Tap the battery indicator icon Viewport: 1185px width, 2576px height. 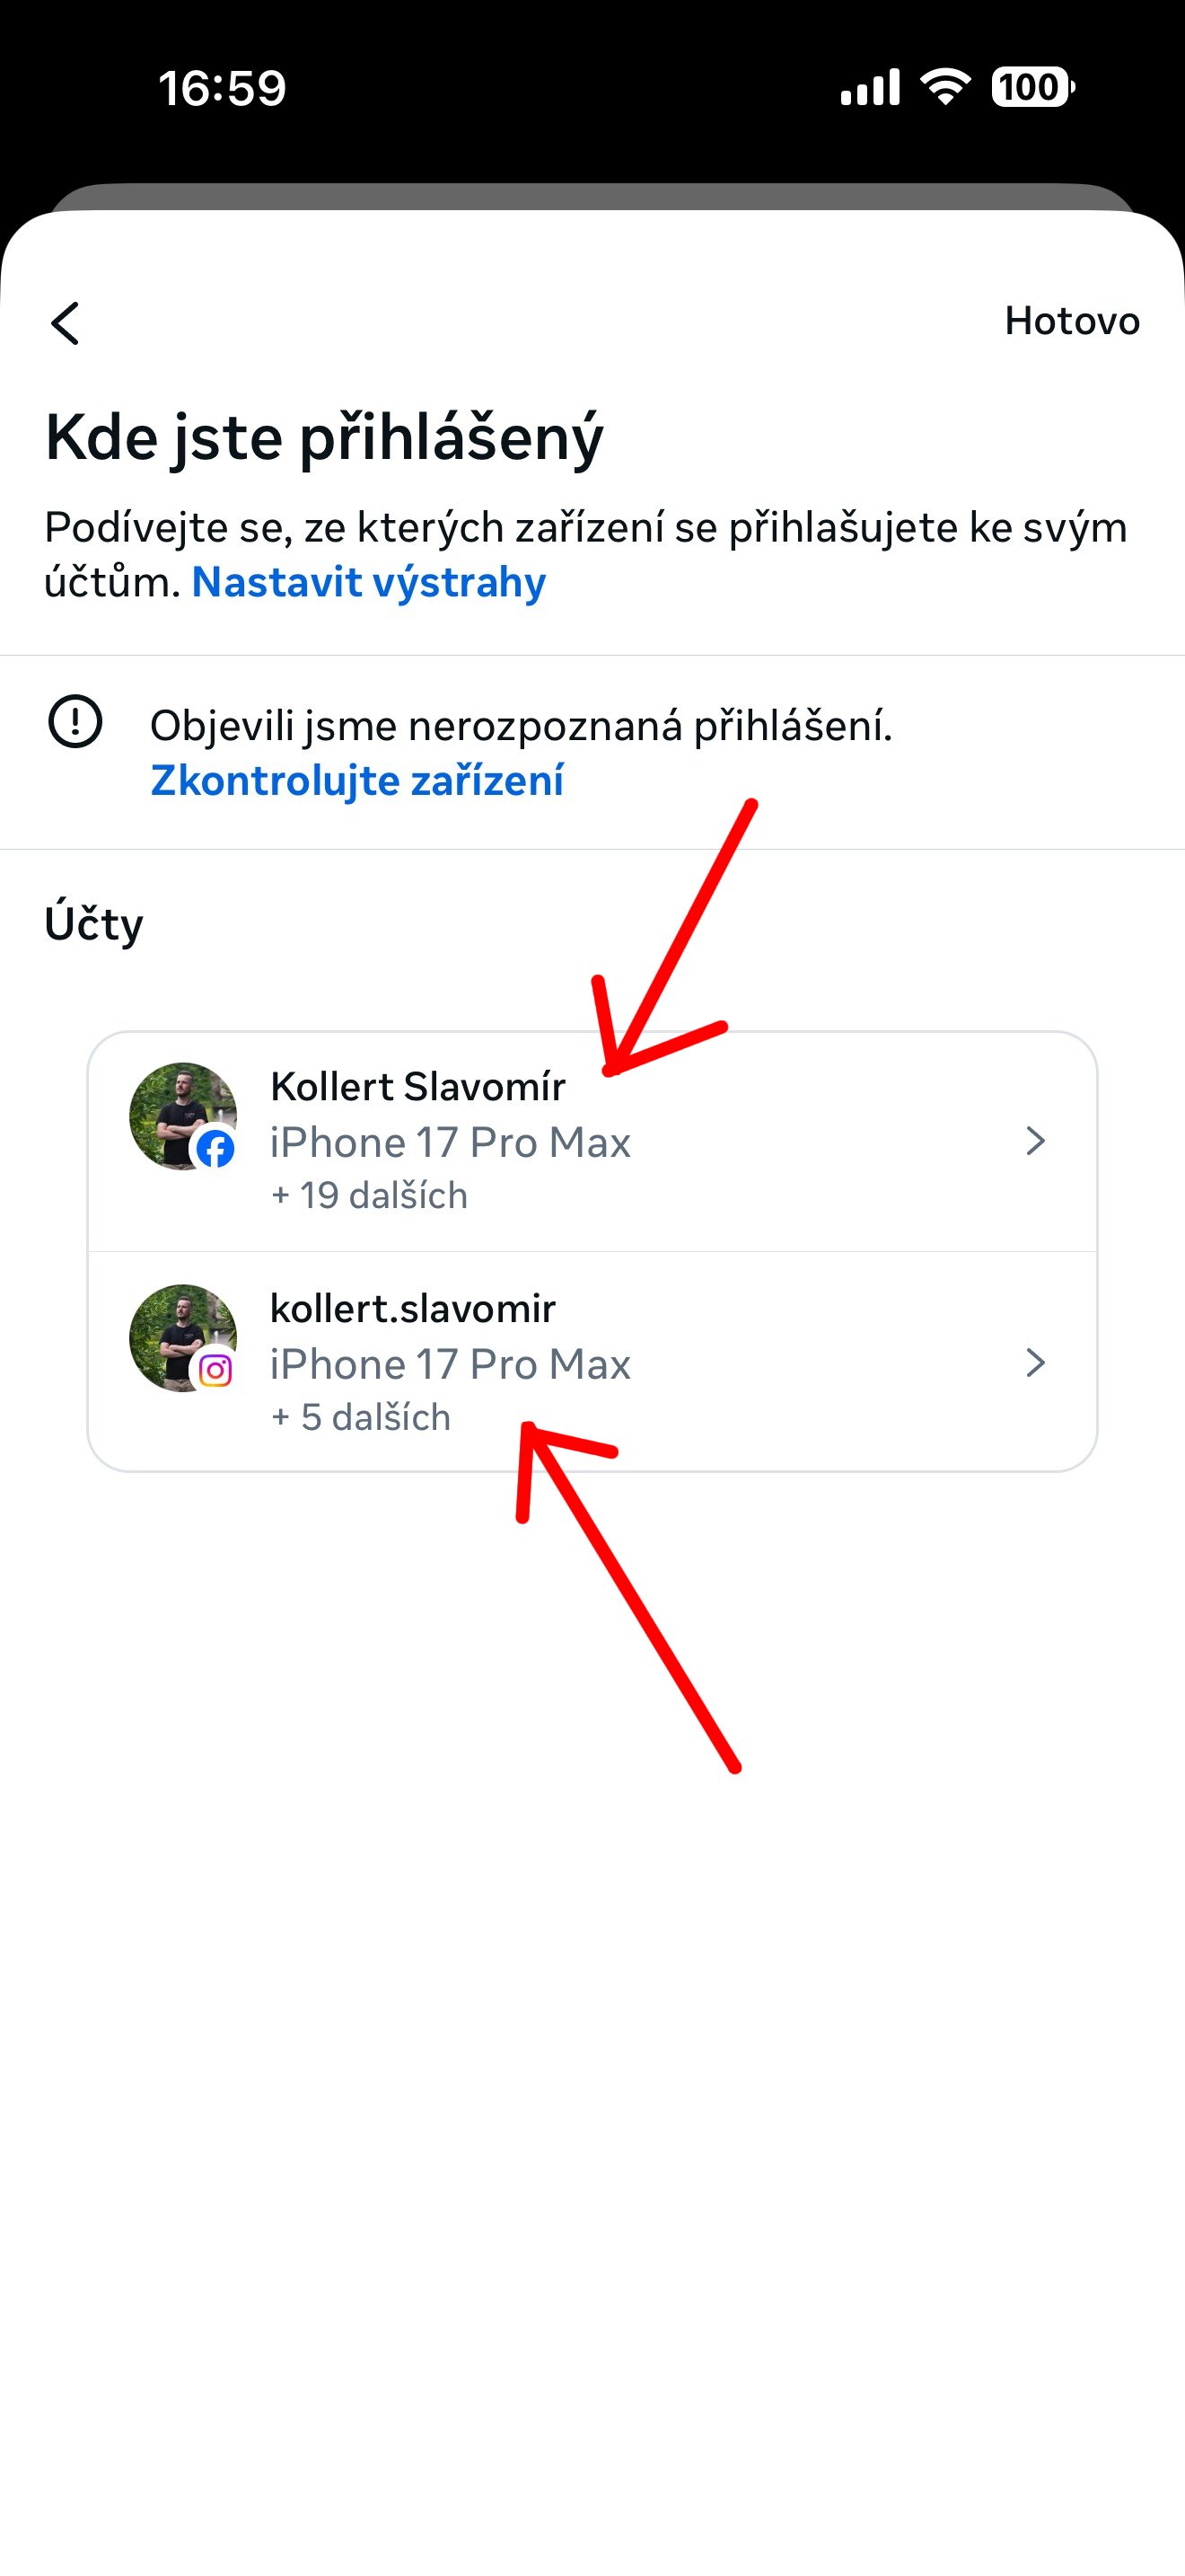point(1032,87)
